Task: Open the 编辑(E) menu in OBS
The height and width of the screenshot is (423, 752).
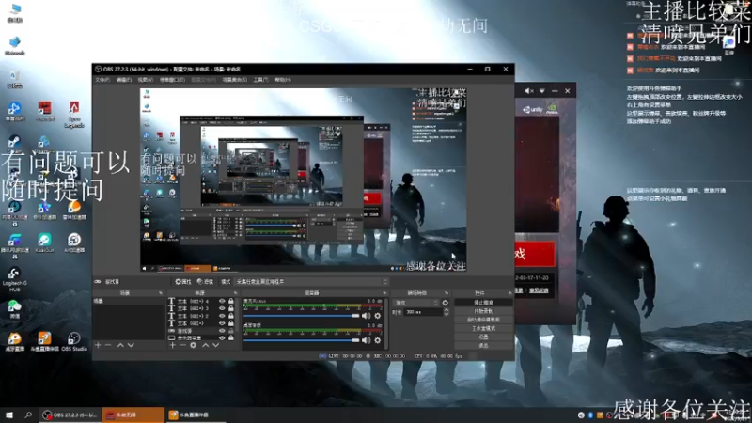Action: click(x=124, y=80)
